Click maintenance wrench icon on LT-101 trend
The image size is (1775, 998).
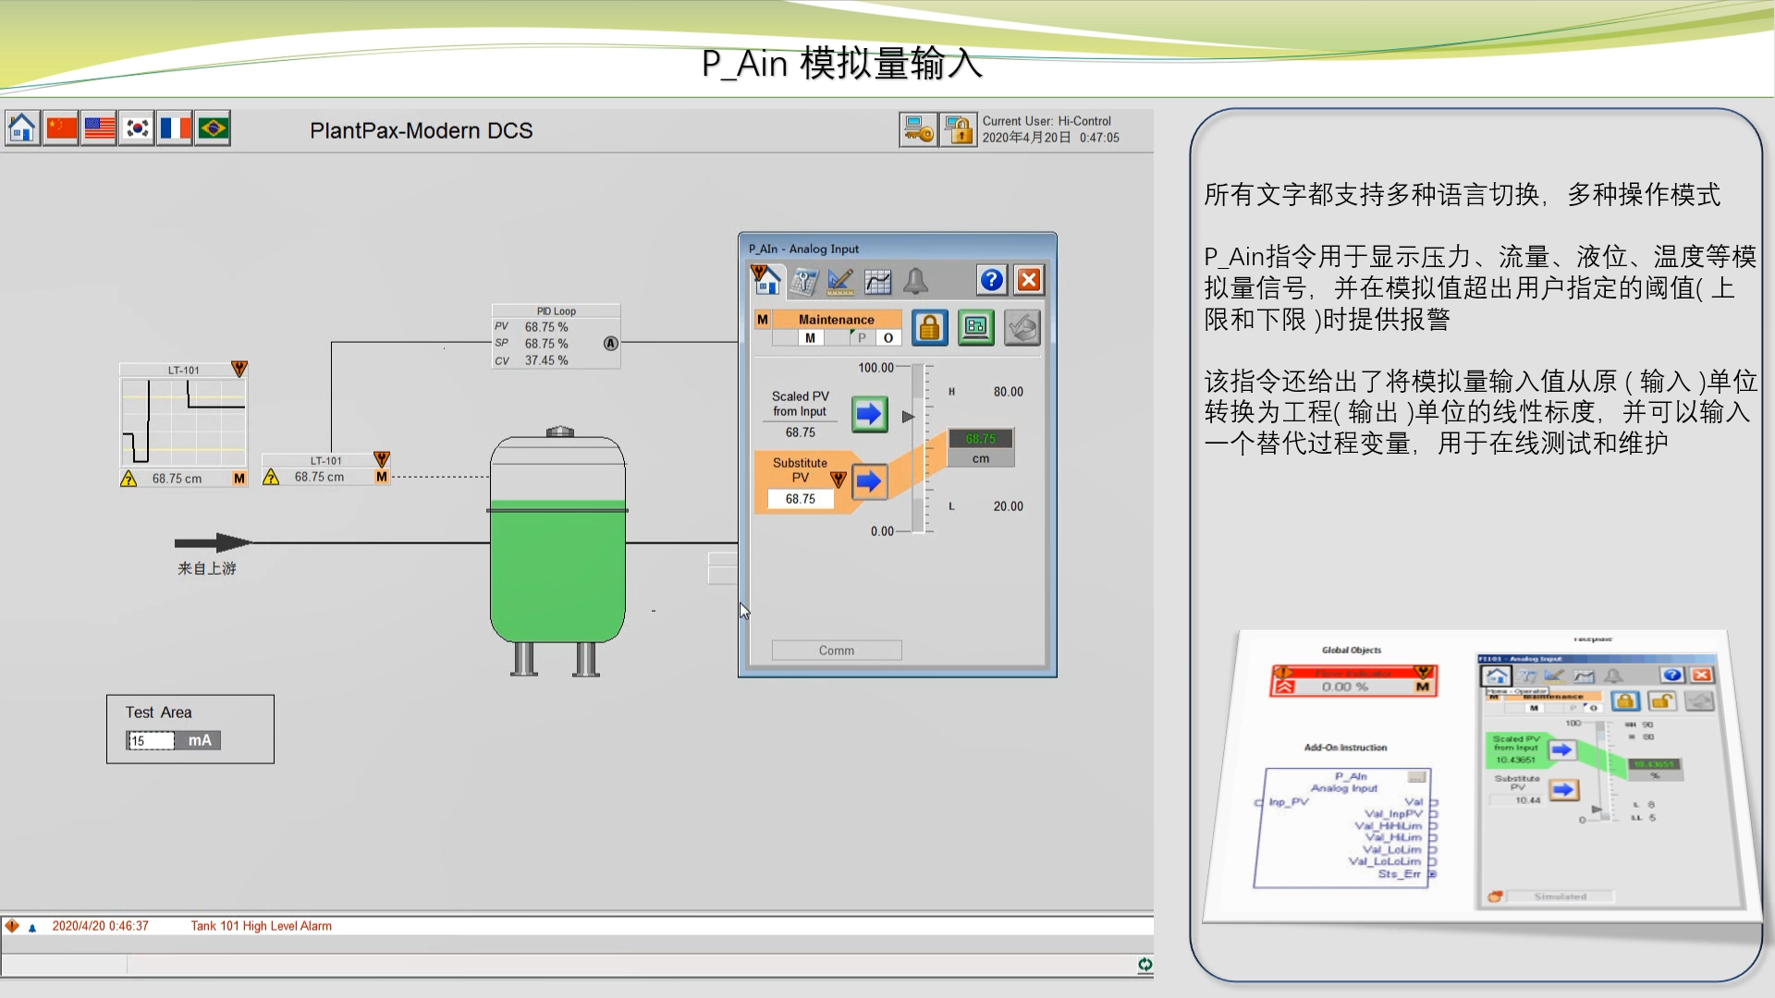[x=239, y=369]
